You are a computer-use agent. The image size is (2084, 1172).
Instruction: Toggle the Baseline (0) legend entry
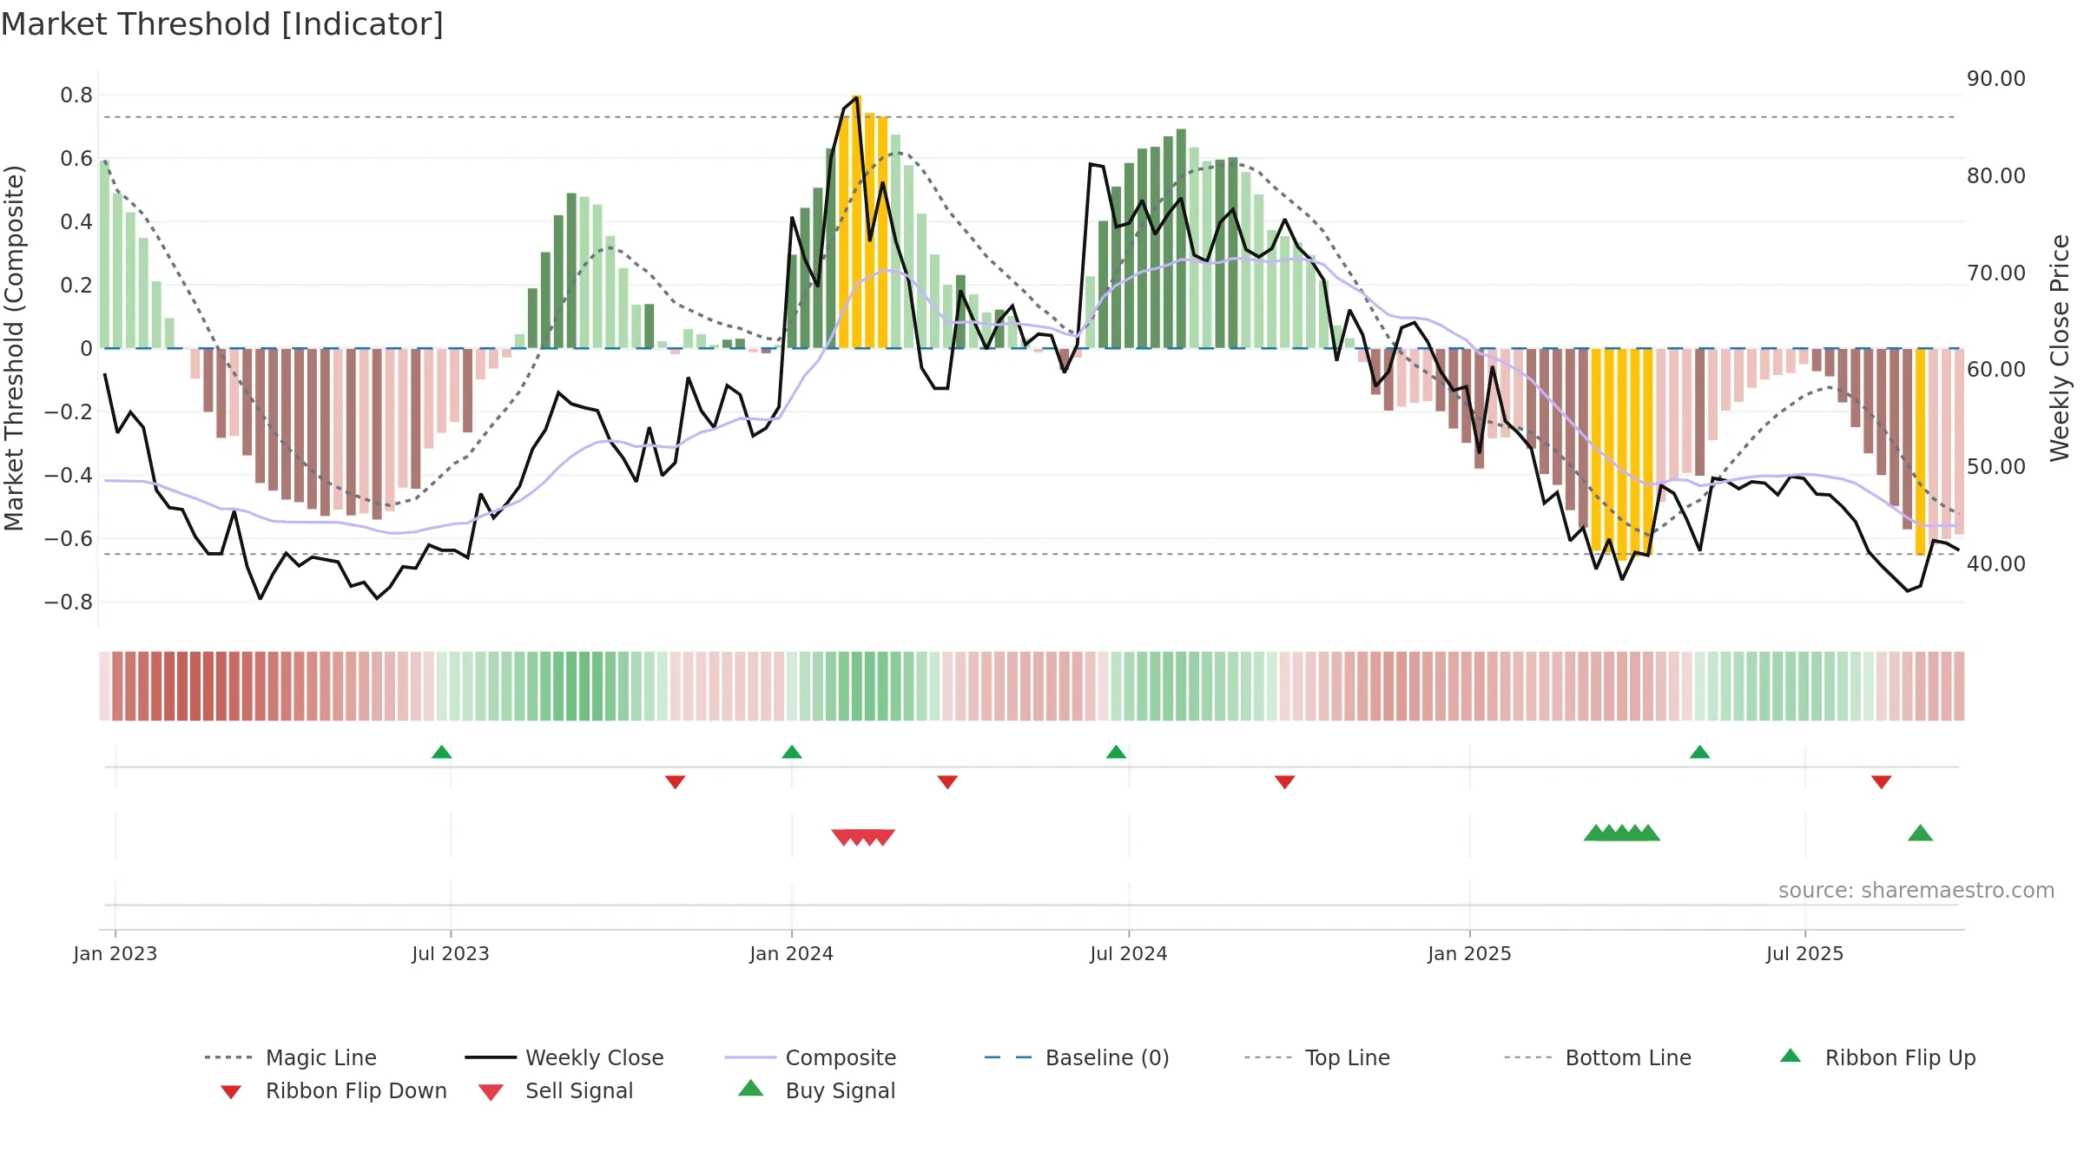[1077, 1057]
